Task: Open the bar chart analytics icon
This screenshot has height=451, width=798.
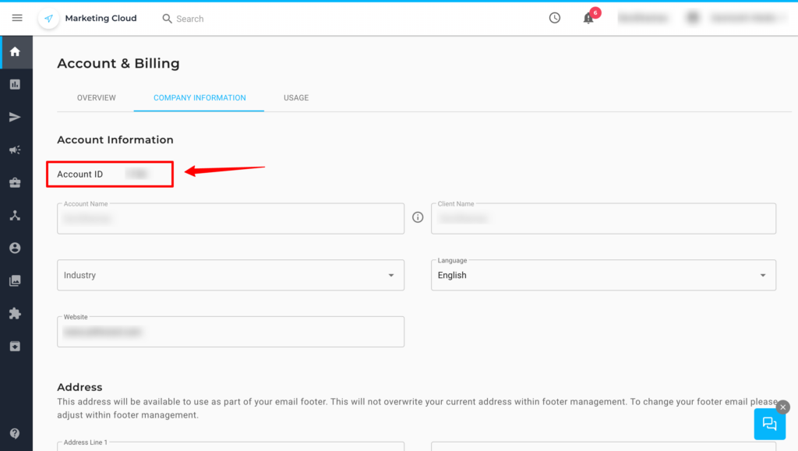Action: point(15,84)
